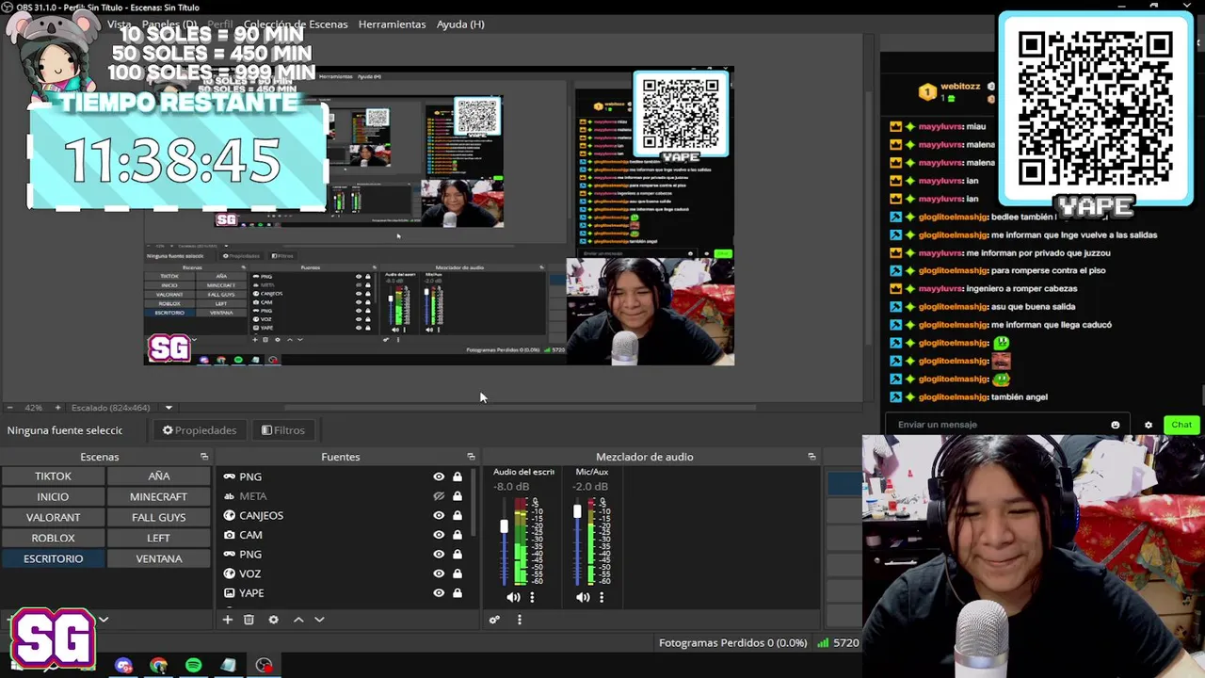Viewport: 1205px width, 678px height.
Task: Hide the CANJEOS source
Action: [439, 515]
